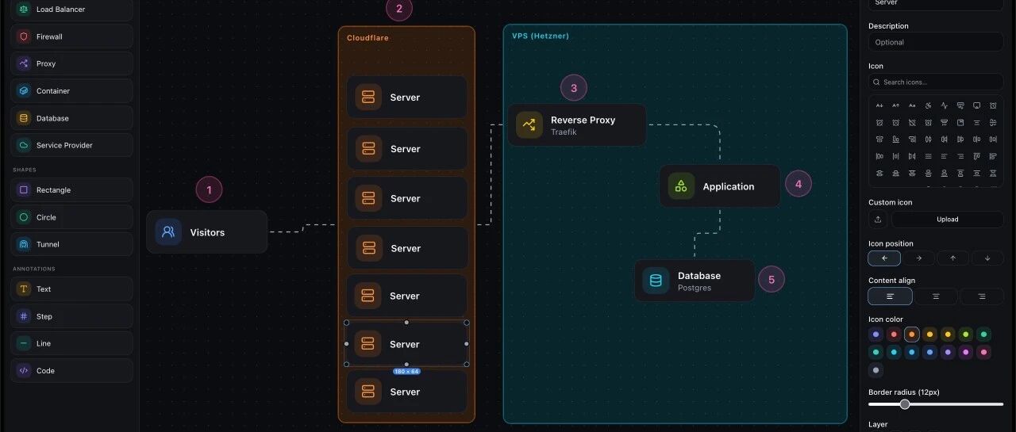Pick the A-arrow-up icon in icon grid
This screenshot has height=432, width=1016.
(895, 105)
